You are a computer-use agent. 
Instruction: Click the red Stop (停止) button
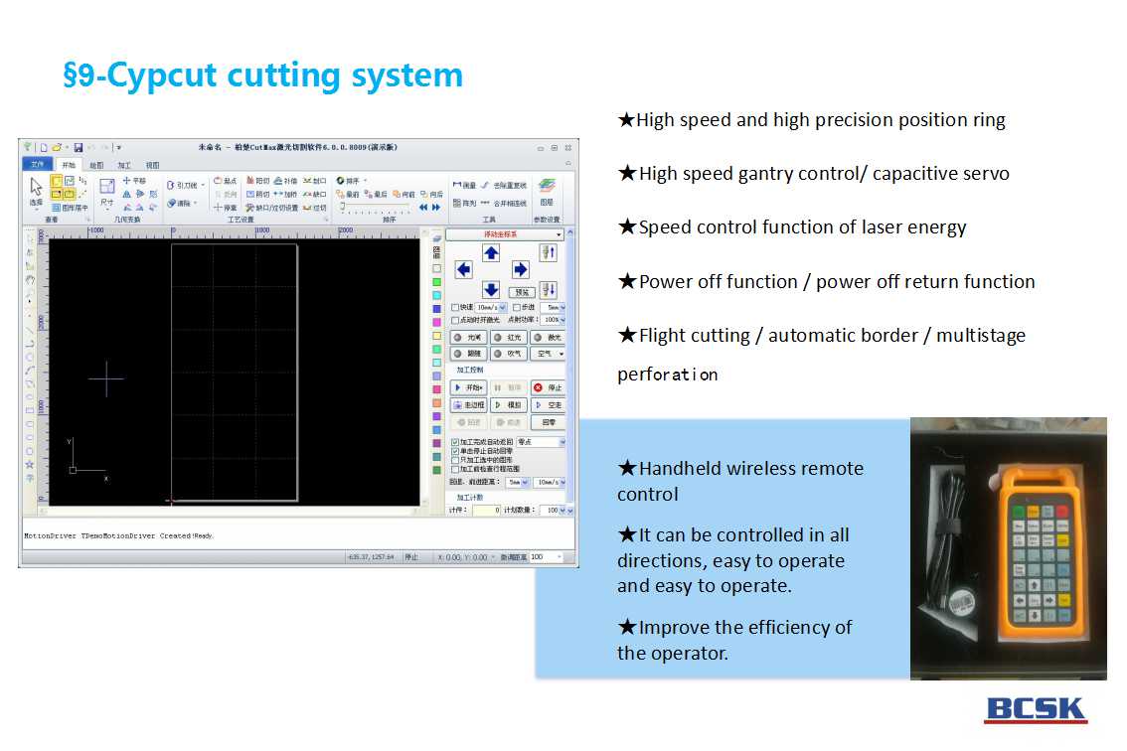(549, 387)
